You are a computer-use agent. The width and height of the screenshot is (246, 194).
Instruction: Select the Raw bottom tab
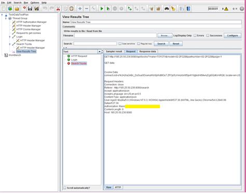pyautogui.click(x=108, y=187)
